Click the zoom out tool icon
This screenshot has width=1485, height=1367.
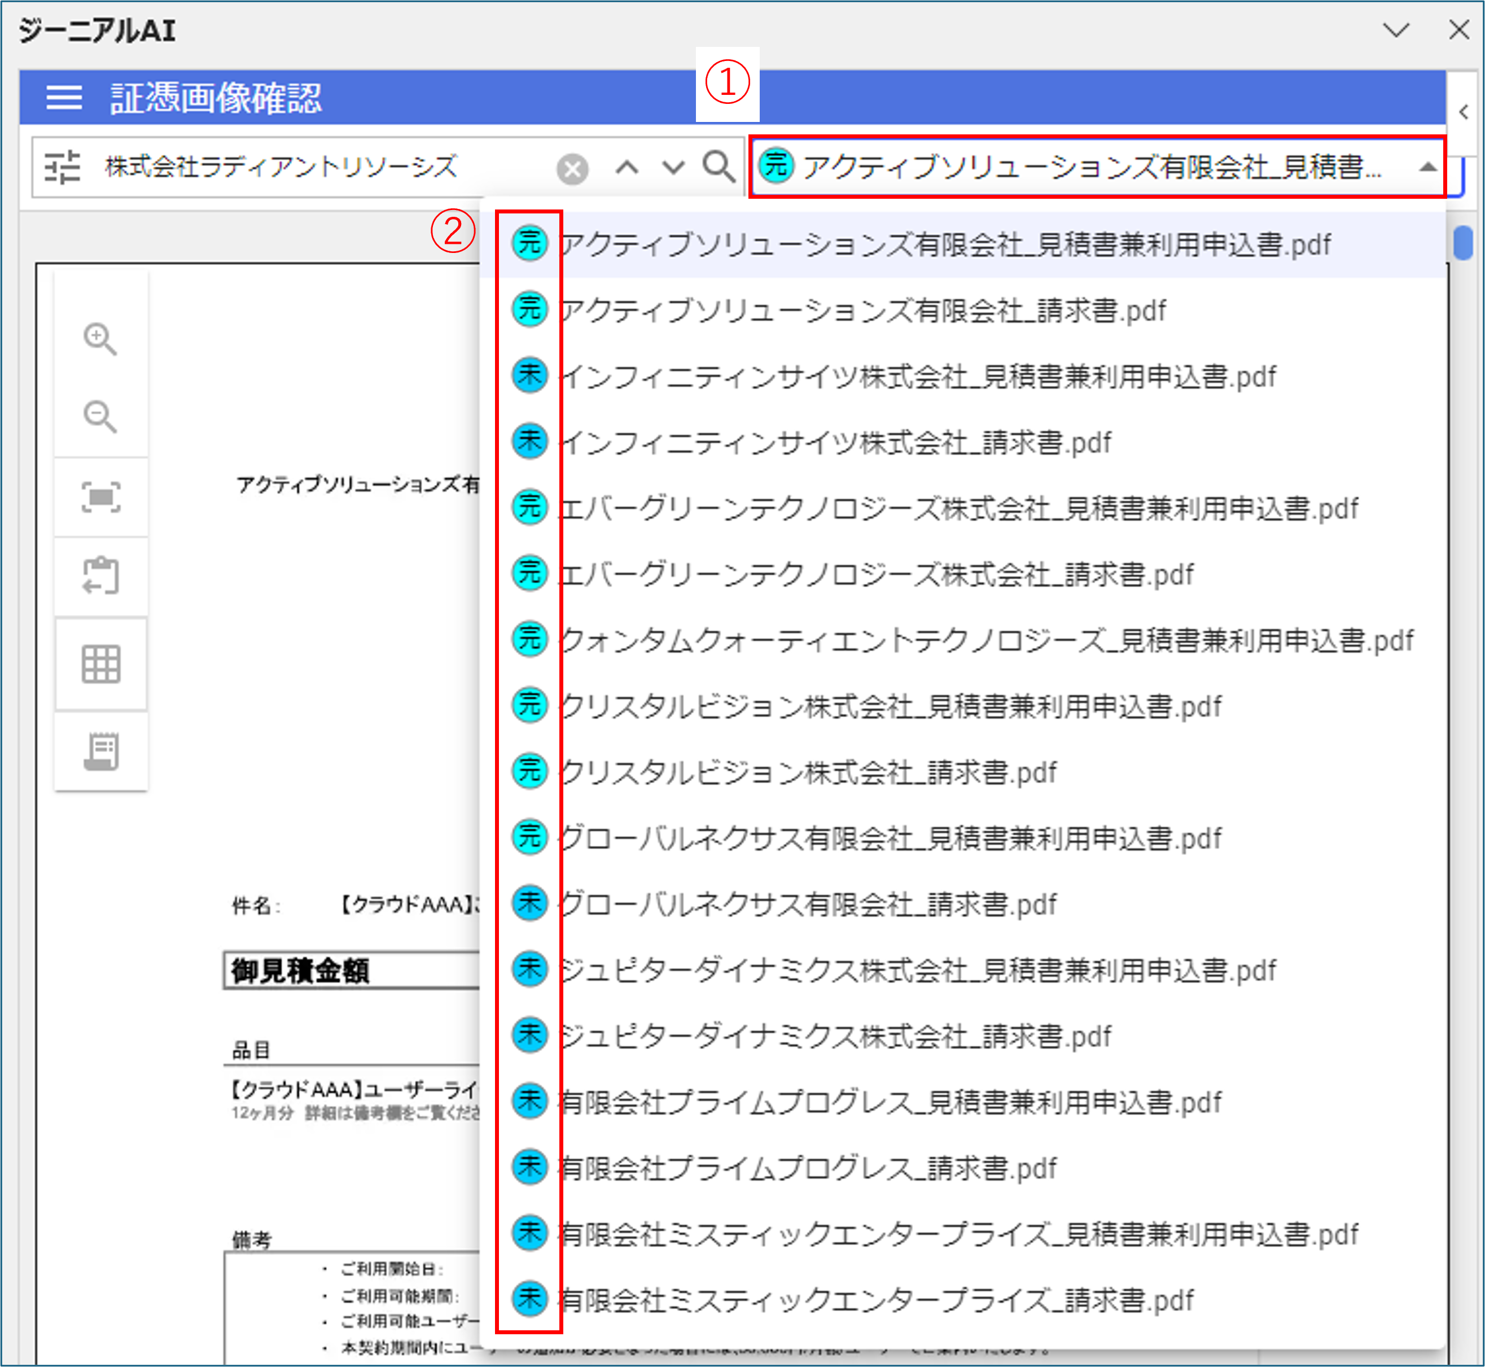tap(100, 417)
